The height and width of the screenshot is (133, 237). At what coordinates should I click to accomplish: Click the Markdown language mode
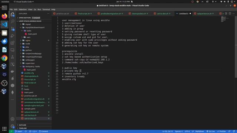[200, 132]
